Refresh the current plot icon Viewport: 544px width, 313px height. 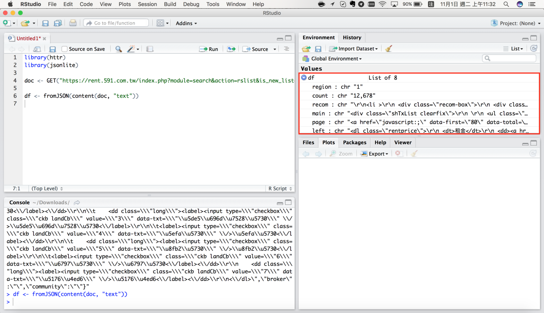coord(533,153)
